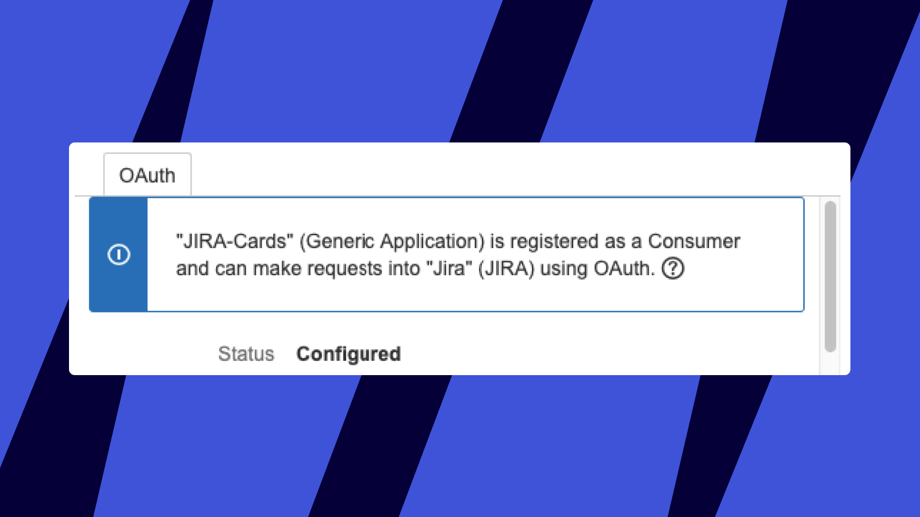920x517 pixels.
Task: Click the scrollbar track below the thumb
Action: click(x=830, y=362)
